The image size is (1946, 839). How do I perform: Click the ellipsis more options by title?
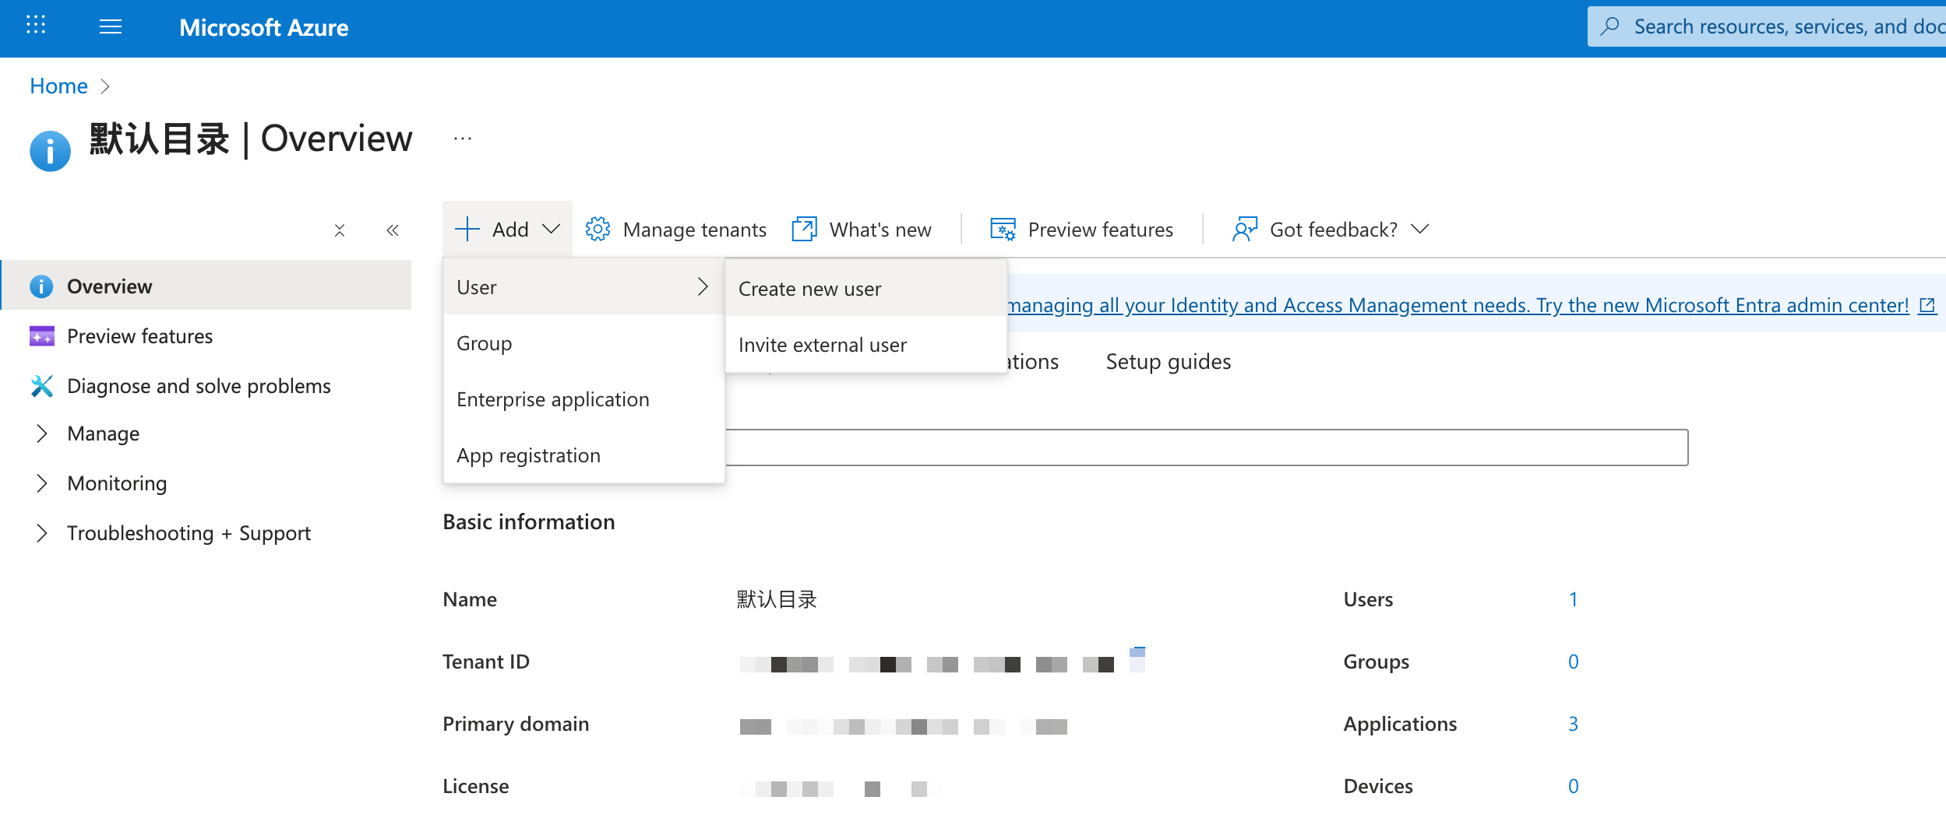(463, 139)
